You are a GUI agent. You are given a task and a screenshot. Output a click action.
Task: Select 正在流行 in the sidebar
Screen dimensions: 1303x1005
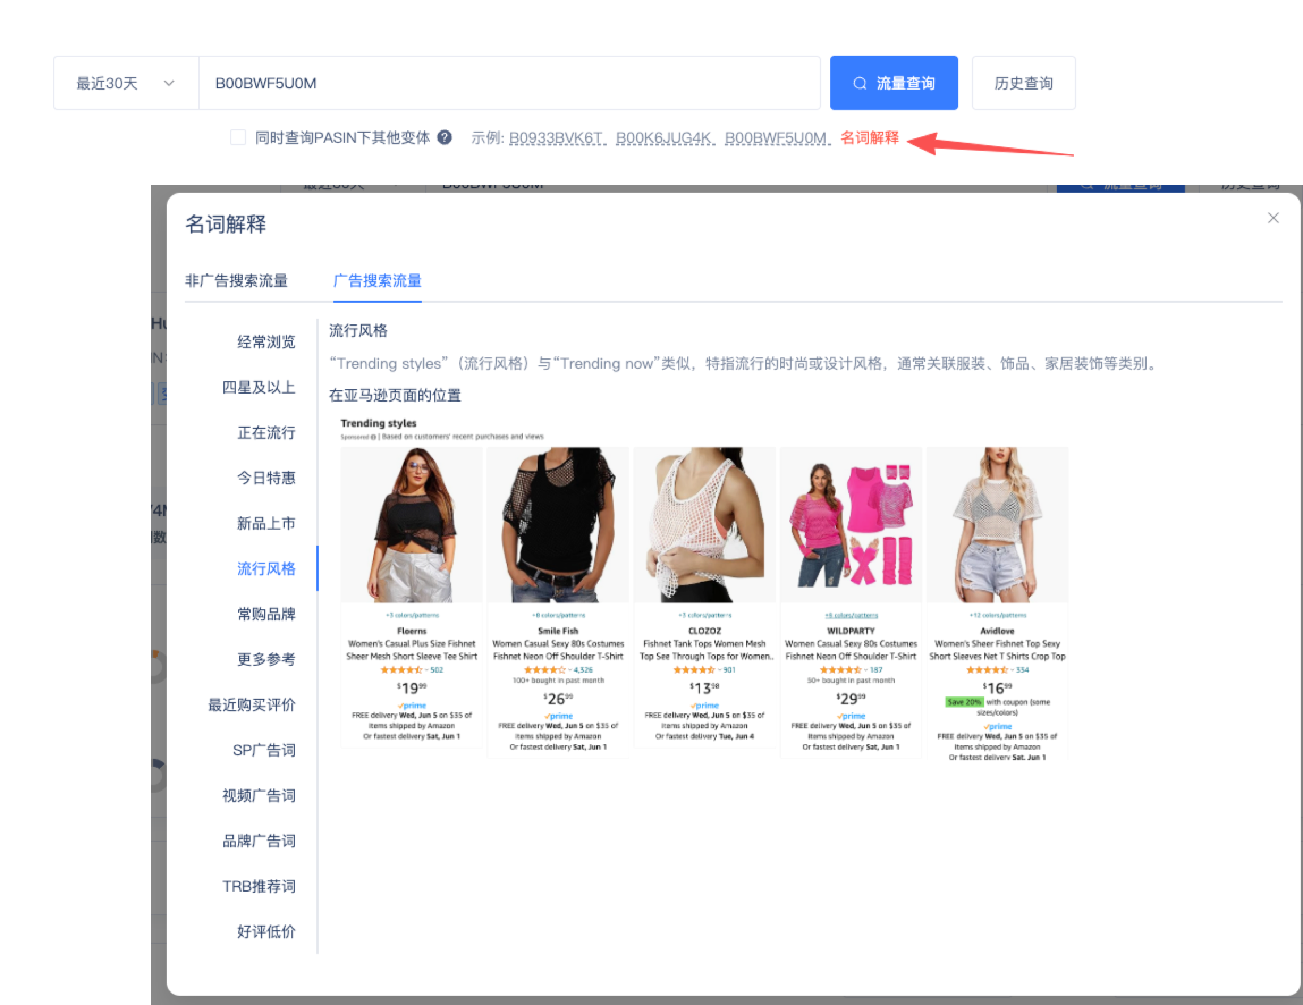[x=266, y=433]
